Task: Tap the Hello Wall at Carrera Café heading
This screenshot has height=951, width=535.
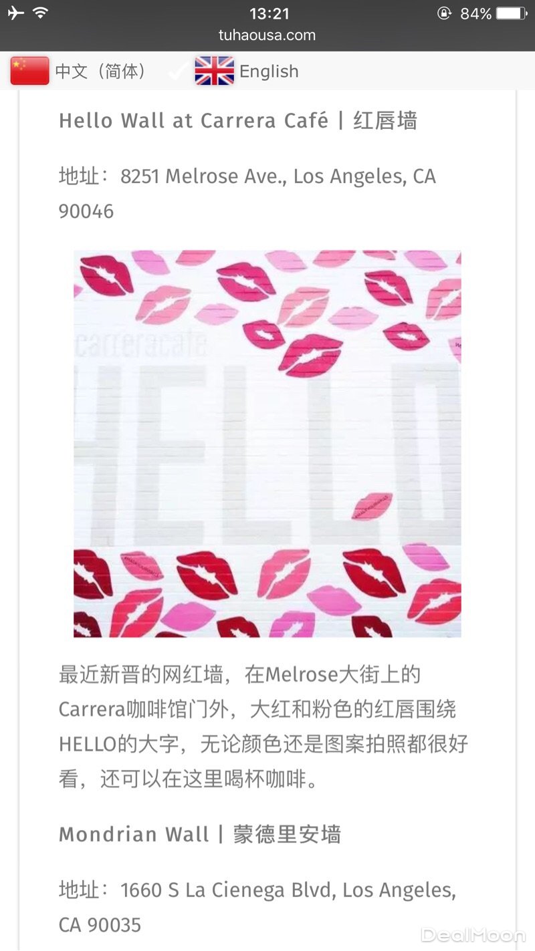Action: [x=238, y=121]
